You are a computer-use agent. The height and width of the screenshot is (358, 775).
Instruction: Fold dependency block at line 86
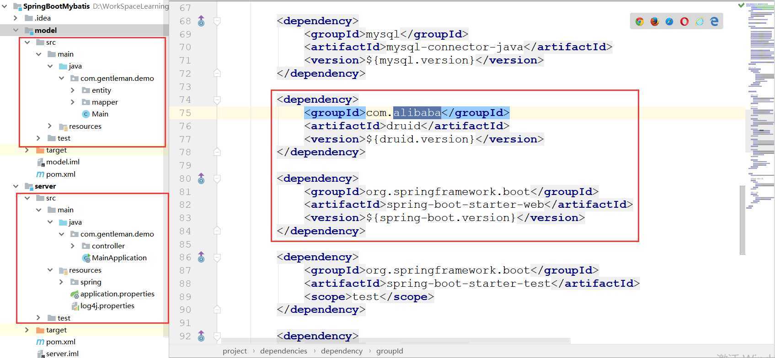pos(217,257)
